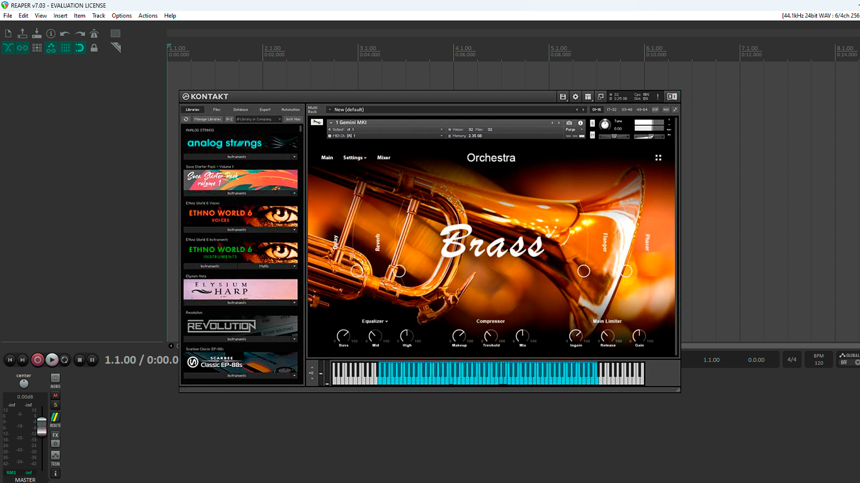The height and width of the screenshot is (483, 860).
Task: Click the Tune knob in instrument header
Action: pyautogui.click(x=605, y=125)
